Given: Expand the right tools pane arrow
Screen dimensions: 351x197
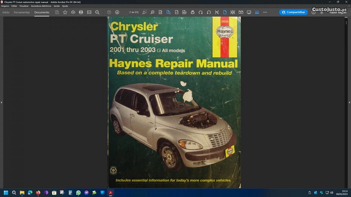Looking at the screenshot, I should tap(349, 102).
